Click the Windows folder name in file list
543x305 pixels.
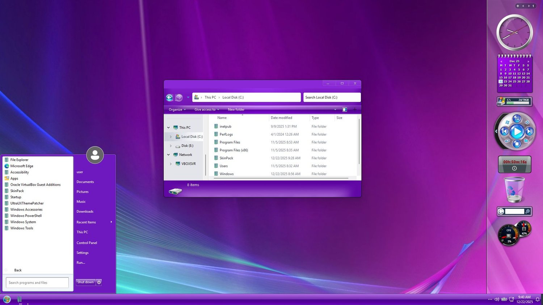tap(227, 174)
